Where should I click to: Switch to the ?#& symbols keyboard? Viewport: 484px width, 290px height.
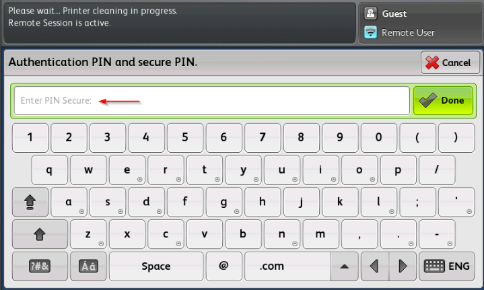point(40,266)
